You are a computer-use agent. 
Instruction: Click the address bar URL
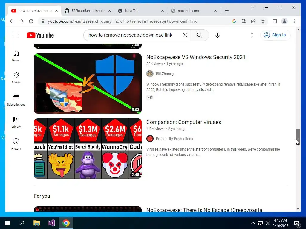pyautogui.click(x=122, y=21)
